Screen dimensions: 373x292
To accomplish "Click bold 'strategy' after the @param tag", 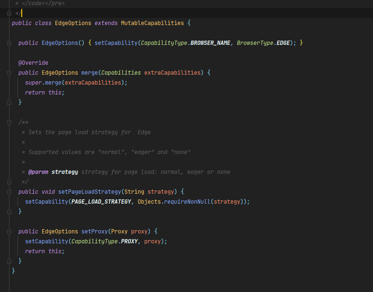I will (65, 172).
